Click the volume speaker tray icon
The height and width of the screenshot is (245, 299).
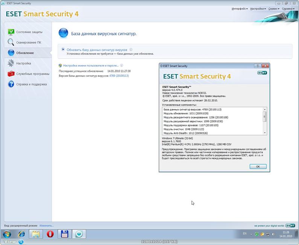pos(274,234)
